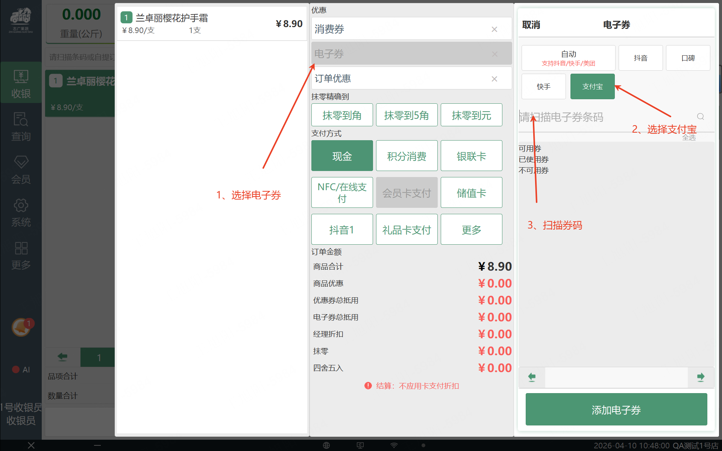The image size is (722, 451).
Task: Click the notification bell with badge
Action: pos(21,327)
